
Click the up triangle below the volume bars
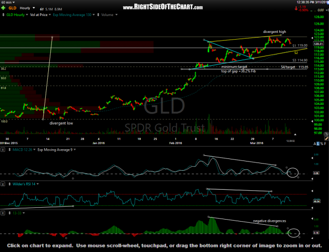tap(295, 134)
